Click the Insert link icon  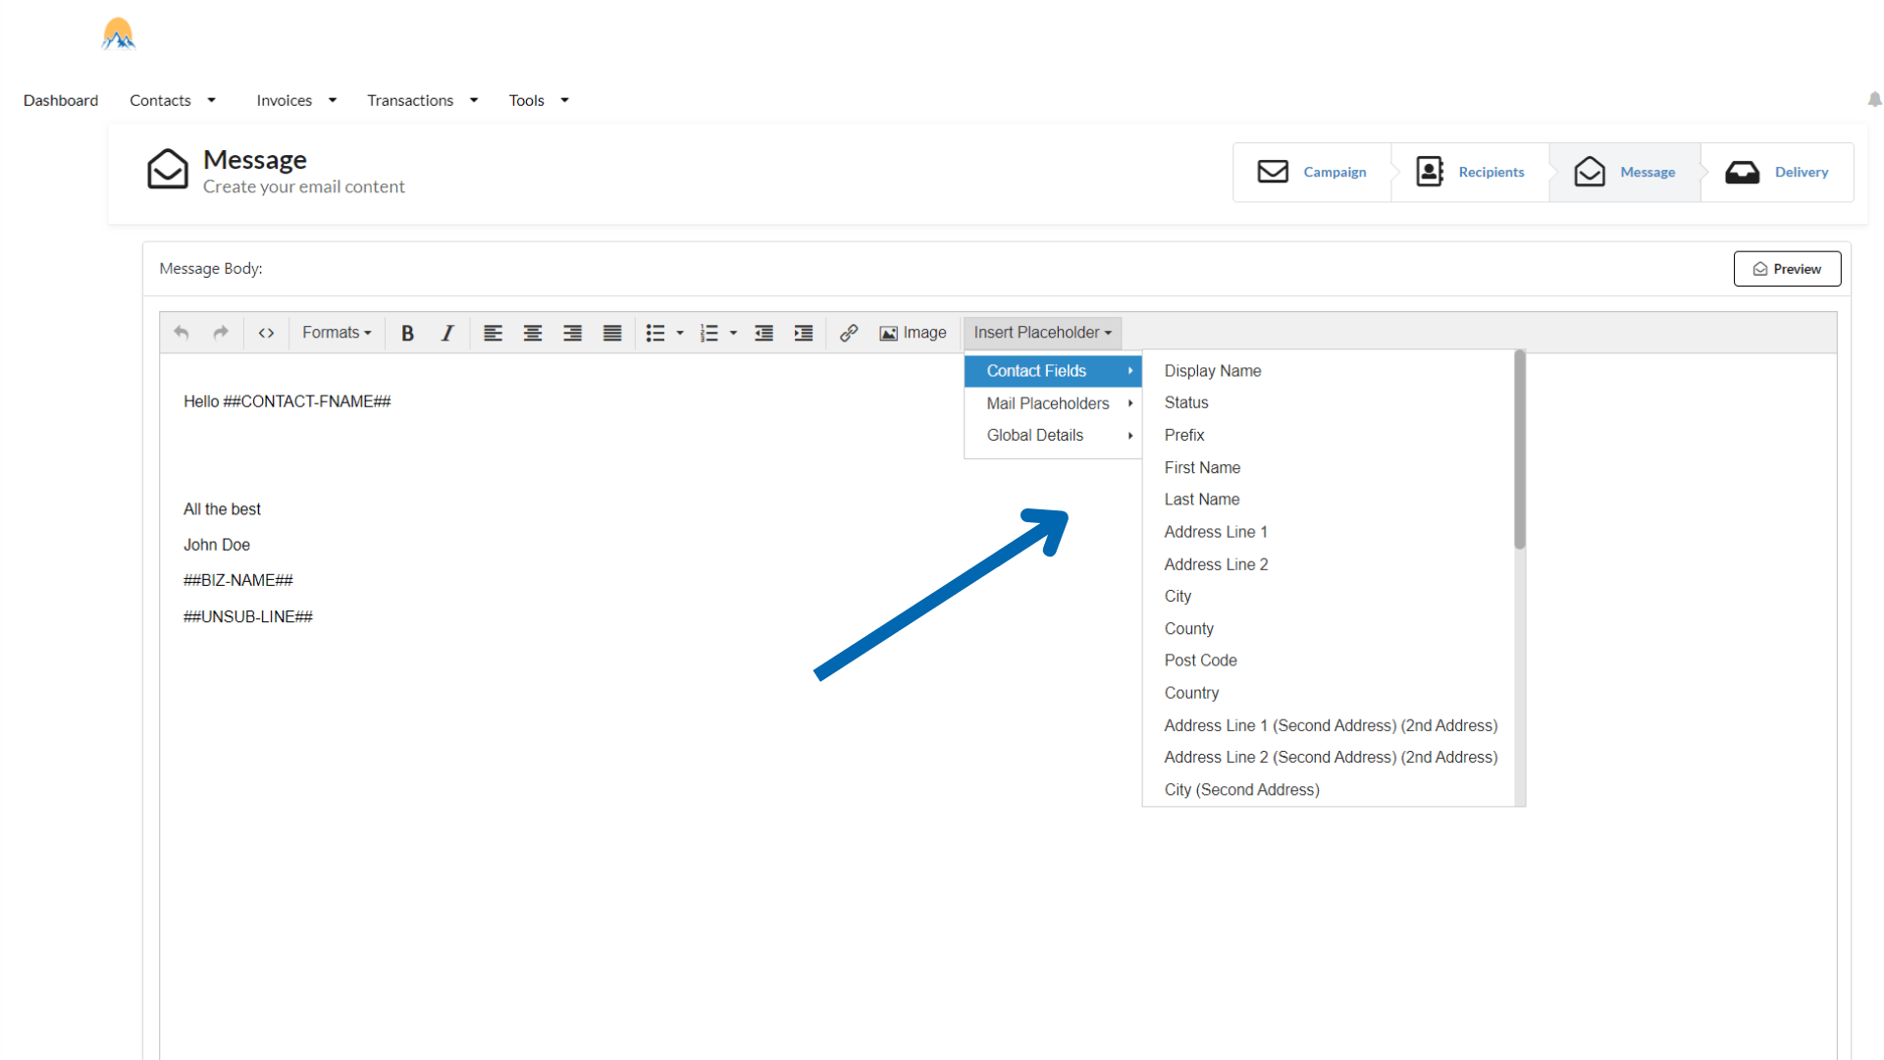click(849, 333)
